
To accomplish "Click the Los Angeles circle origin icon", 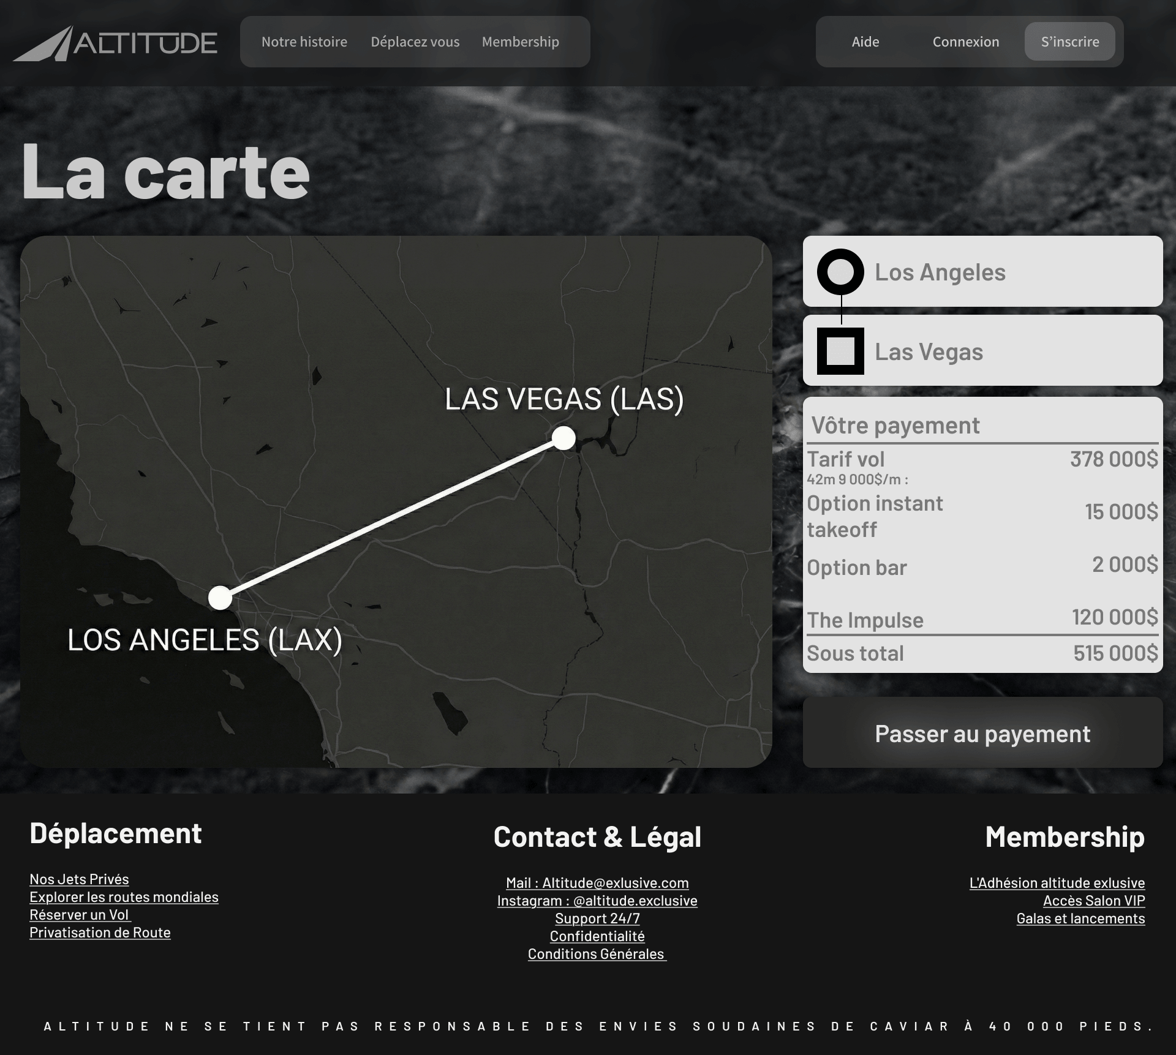I will click(x=840, y=272).
